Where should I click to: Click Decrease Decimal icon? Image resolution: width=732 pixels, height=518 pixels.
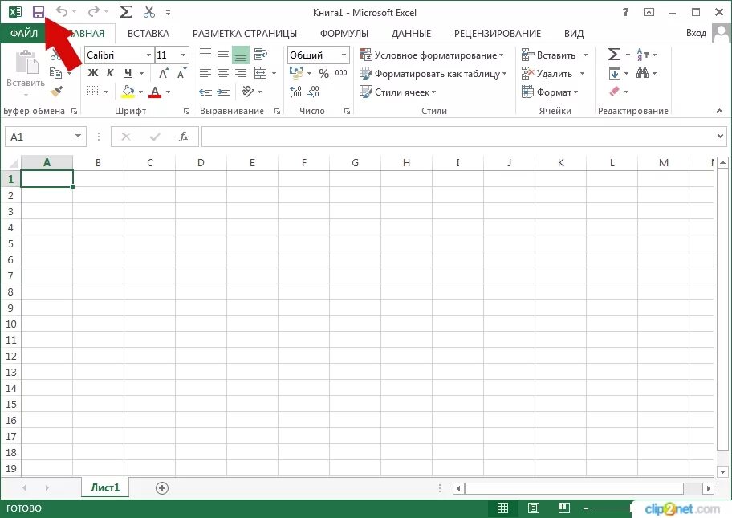(313, 91)
